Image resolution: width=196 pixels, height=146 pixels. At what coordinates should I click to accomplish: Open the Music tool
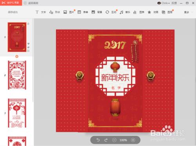coord(125,12)
